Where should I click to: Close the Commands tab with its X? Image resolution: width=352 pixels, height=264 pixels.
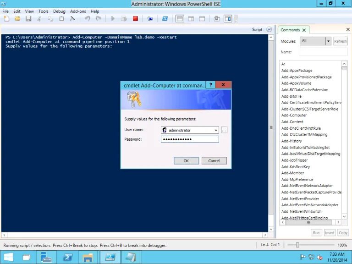click(304, 30)
